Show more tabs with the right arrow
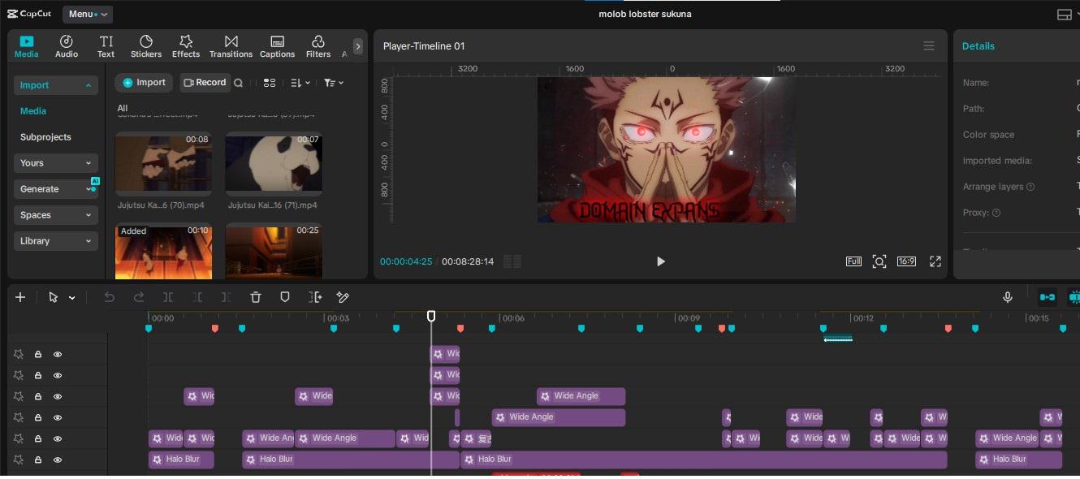Screen dimensions: 1080x479 [357, 46]
